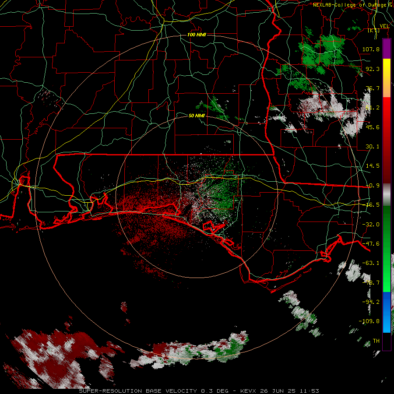Select the 92.3 velocity scale value

point(373,69)
